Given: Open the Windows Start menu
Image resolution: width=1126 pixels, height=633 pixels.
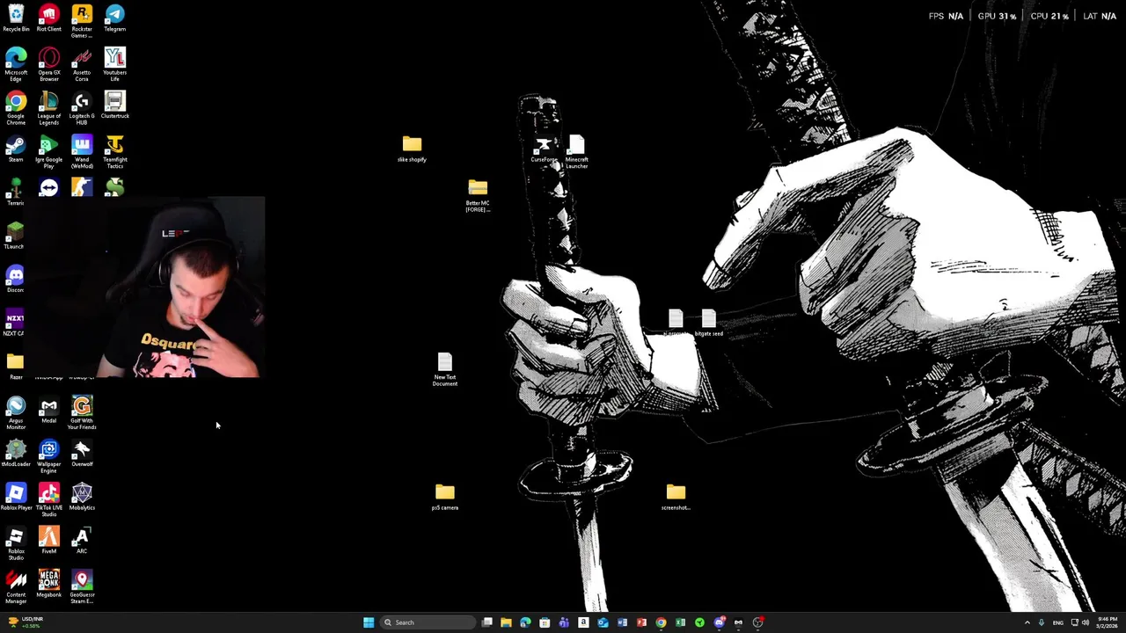Looking at the screenshot, I should 369,622.
